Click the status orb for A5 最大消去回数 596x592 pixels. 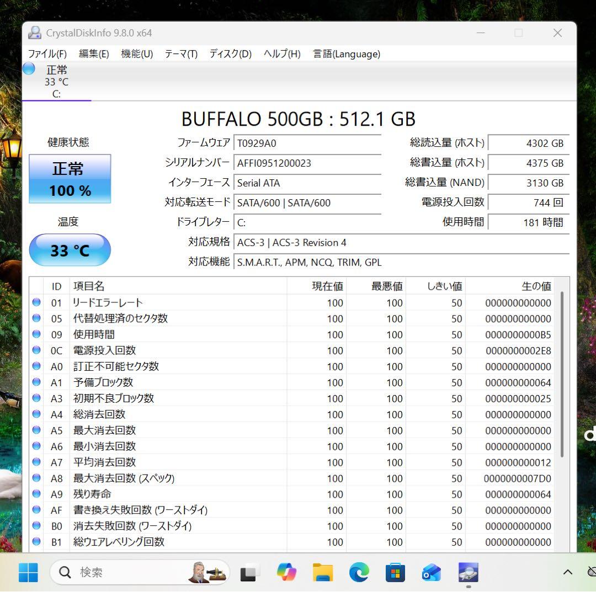point(36,430)
